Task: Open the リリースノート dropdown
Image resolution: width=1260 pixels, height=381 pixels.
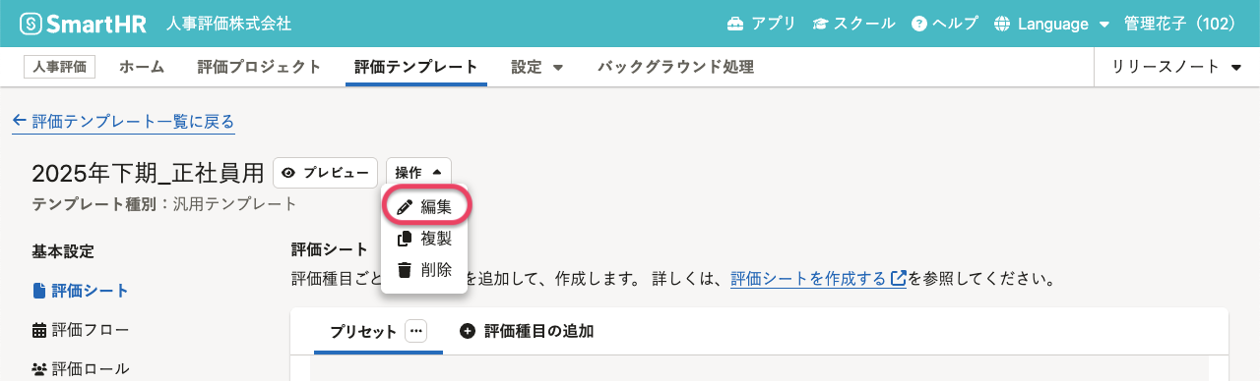Action: coord(1177,67)
